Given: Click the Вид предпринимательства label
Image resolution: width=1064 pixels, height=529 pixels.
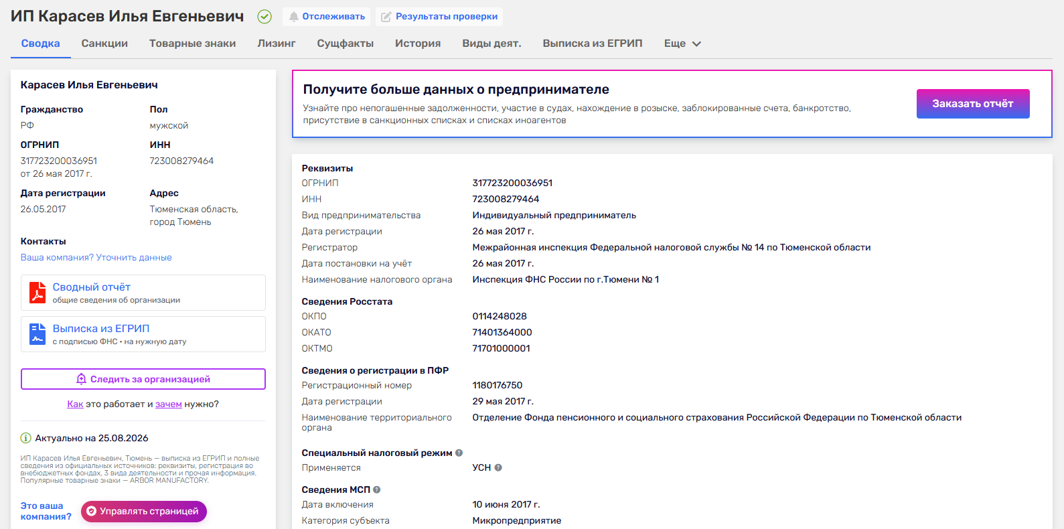Looking at the screenshot, I should [361, 215].
